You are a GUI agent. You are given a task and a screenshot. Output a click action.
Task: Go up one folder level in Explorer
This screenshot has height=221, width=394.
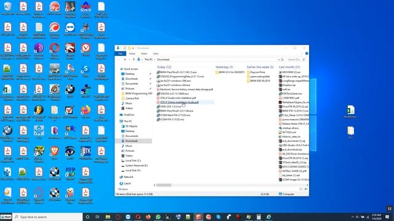click(134, 60)
